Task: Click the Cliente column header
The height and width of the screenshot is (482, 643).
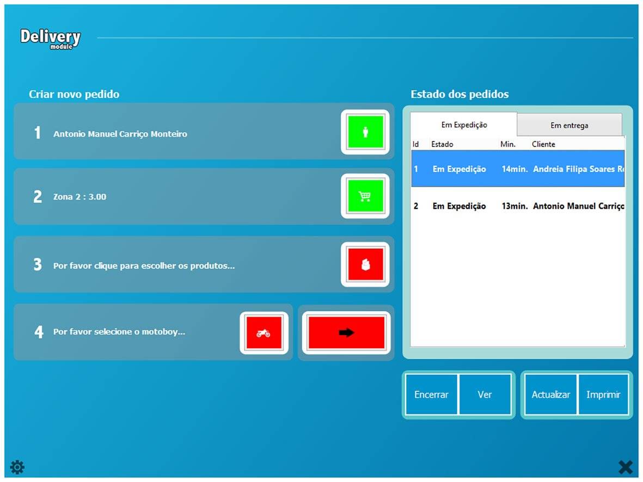Action: [543, 144]
